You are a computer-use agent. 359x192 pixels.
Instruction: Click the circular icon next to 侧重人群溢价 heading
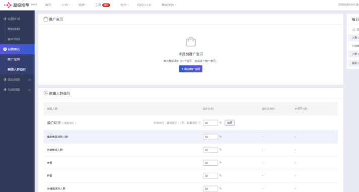tap(45, 93)
